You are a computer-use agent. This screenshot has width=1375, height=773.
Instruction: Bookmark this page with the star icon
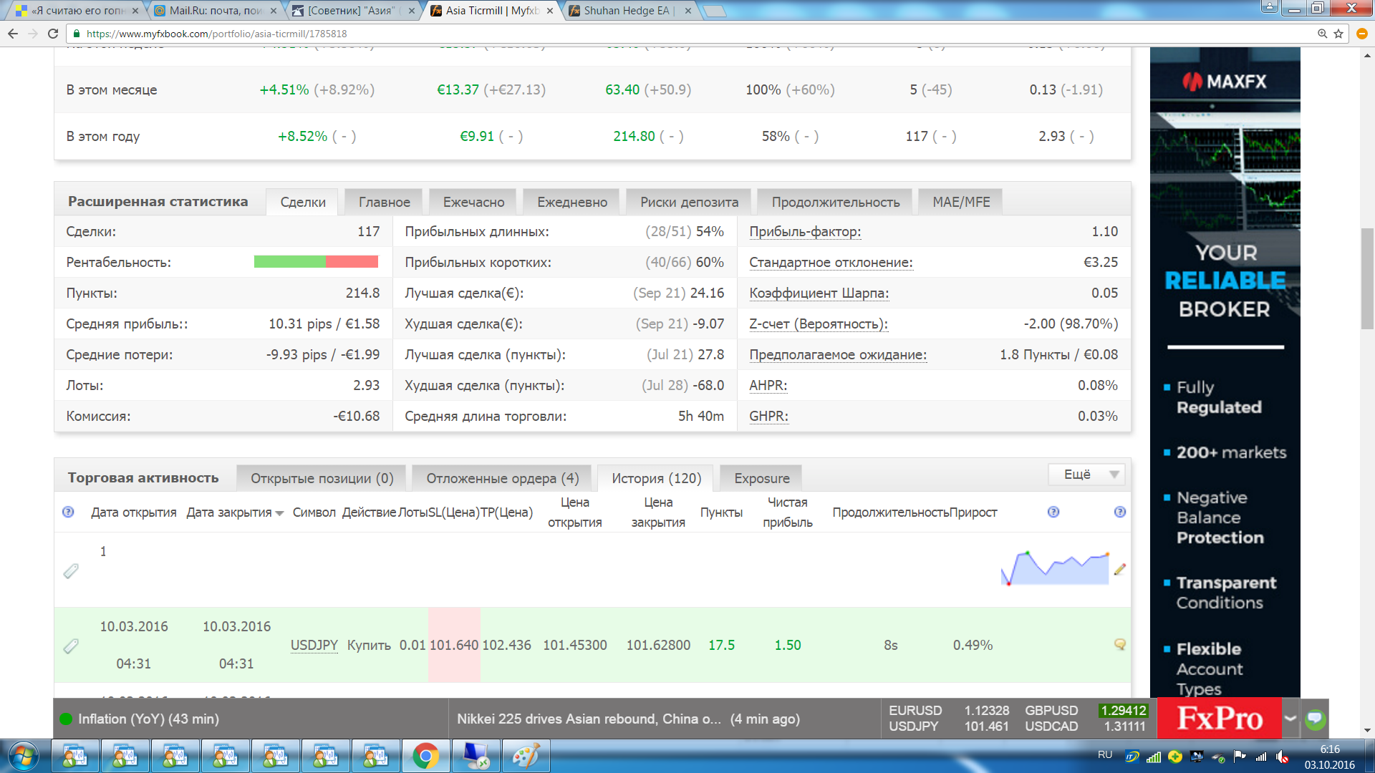pyautogui.click(x=1338, y=34)
